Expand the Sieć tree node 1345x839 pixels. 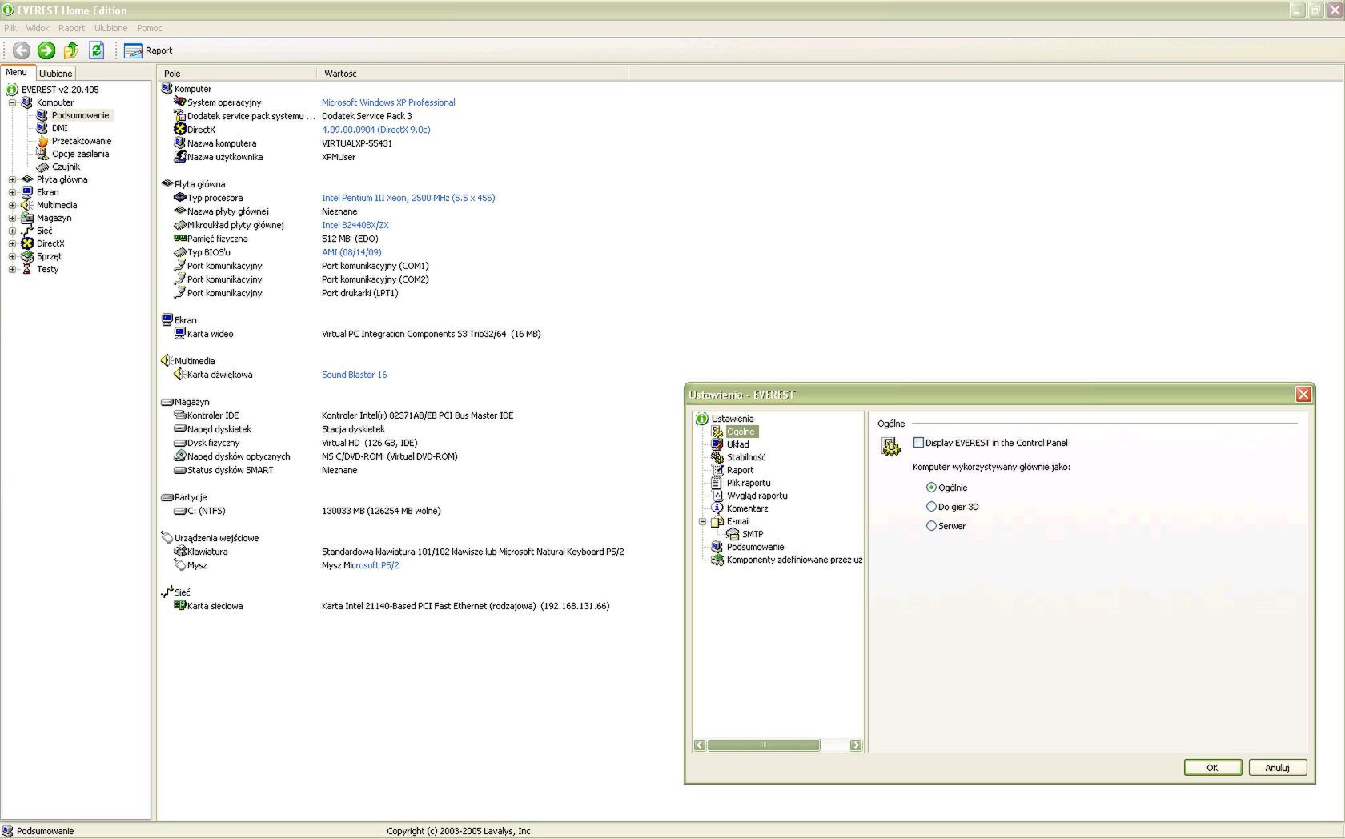(x=12, y=231)
